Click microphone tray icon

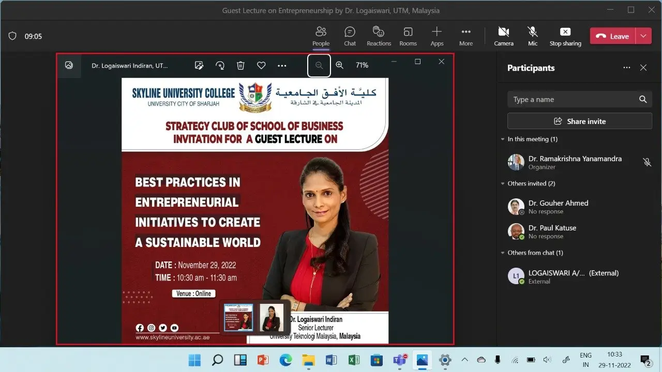pos(498,360)
